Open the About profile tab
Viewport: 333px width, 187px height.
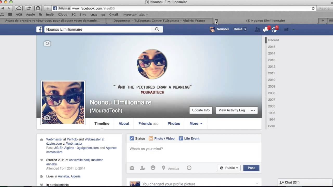(124, 124)
